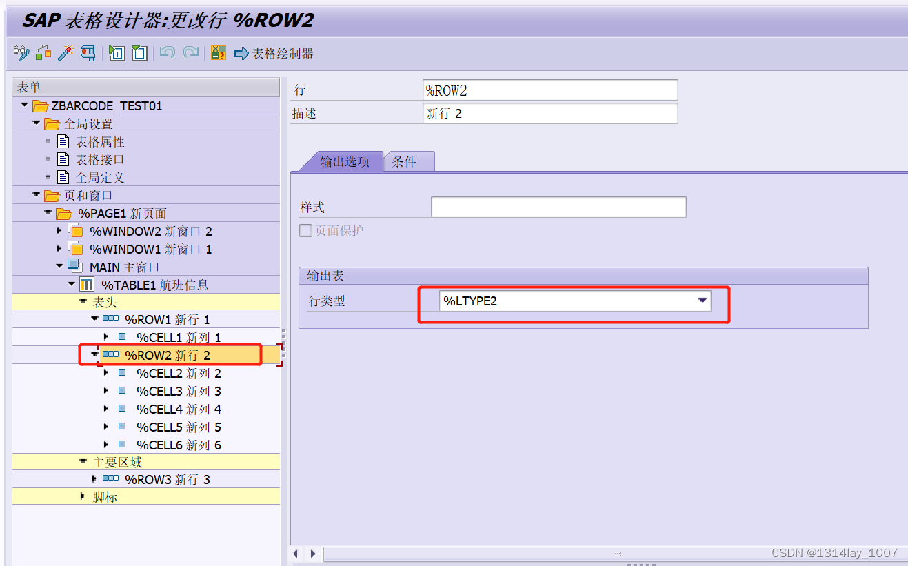Viewport: 908px width, 566px height.
Task: Click the horizontal scrollbar right arrow
Action: (313, 554)
